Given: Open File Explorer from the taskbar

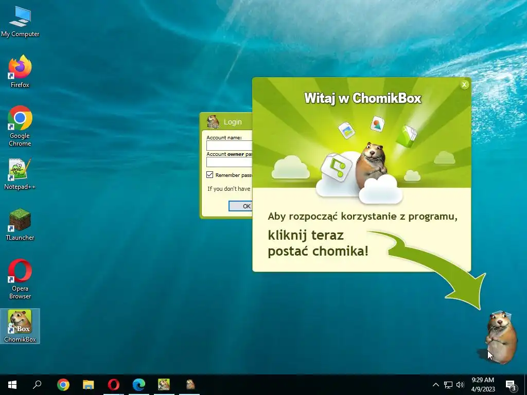Looking at the screenshot, I should (89, 385).
